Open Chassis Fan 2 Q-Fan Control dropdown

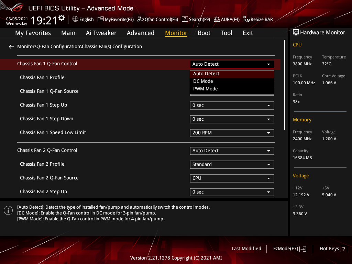[232, 151]
